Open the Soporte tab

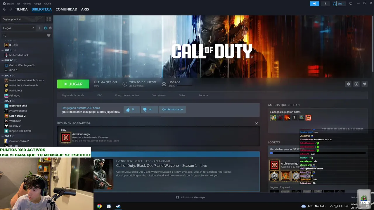coord(203,95)
